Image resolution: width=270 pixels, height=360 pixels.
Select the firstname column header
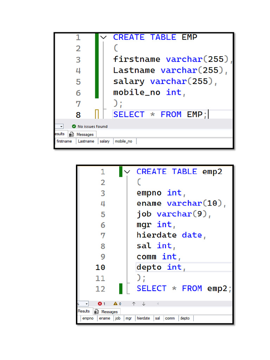click(x=64, y=141)
